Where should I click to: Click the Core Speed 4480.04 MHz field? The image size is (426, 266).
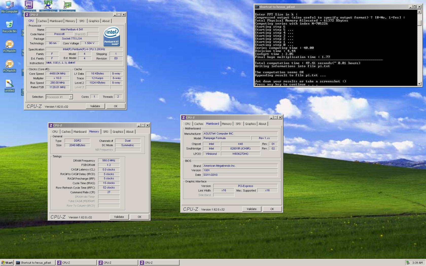pos(58,74)
